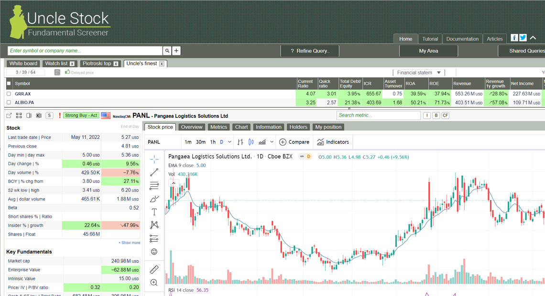Viewport: 545px width, 296px height.
Task: Open the Indicators panel on the chart
Action: pyautogui.click(x=333, y=142)
